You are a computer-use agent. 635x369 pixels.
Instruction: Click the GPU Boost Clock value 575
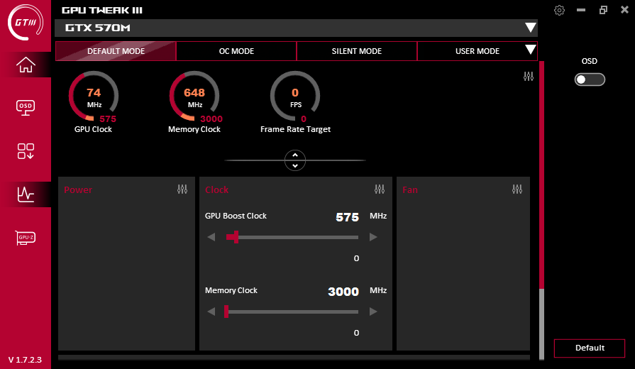347,217
